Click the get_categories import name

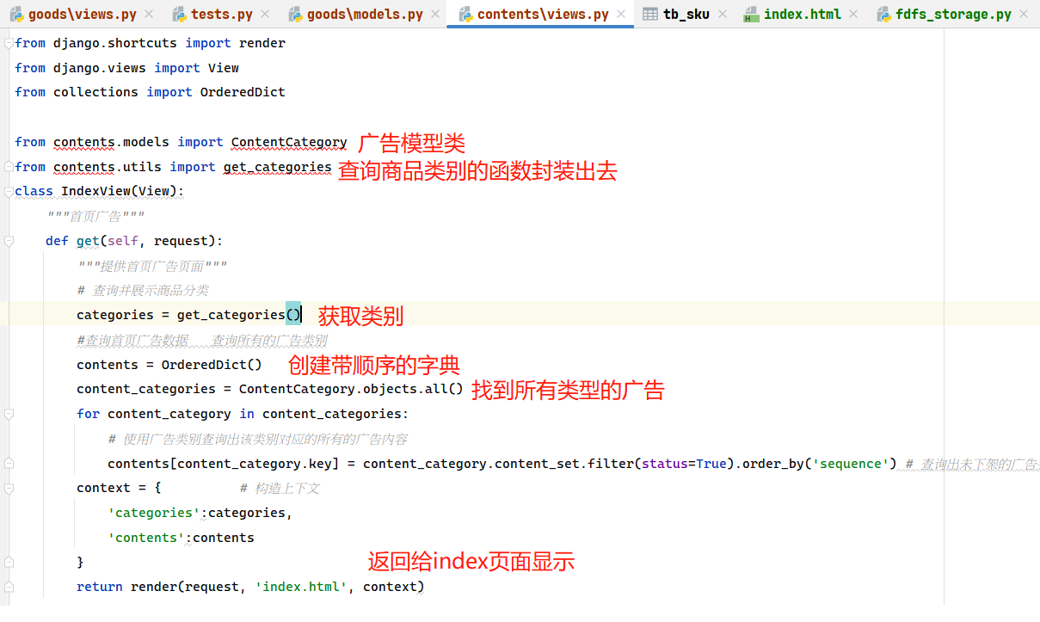point(277,167)
